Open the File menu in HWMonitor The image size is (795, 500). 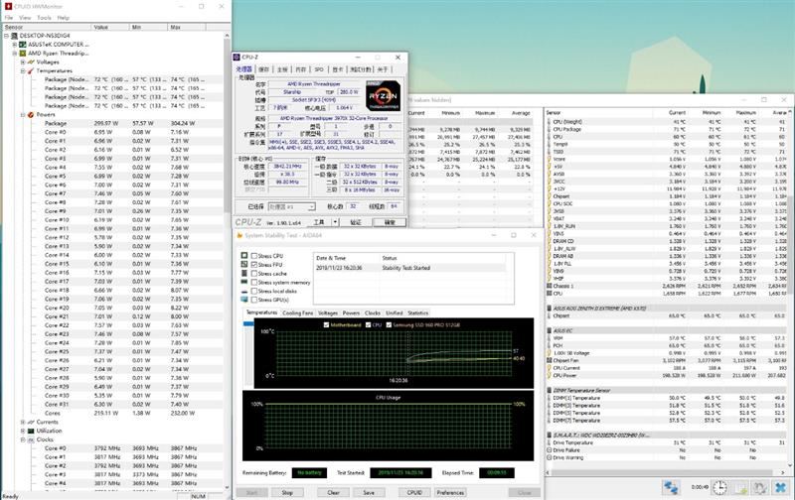(9, 17)
